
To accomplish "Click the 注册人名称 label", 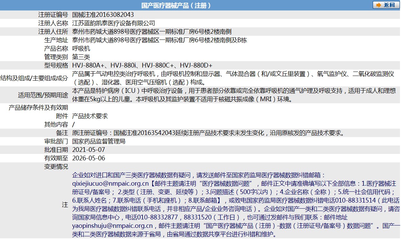I will [53, 23].
